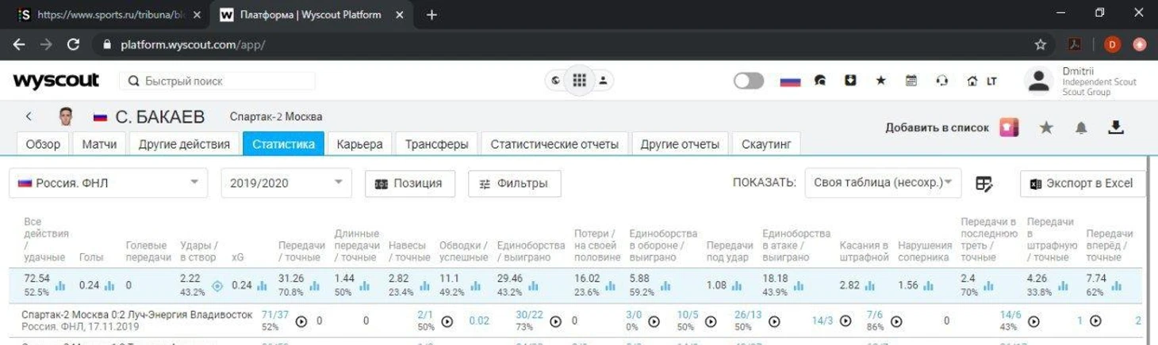Play video for 7/6 final third passes
Screen dimensions: 1158x345
[896, 321]
